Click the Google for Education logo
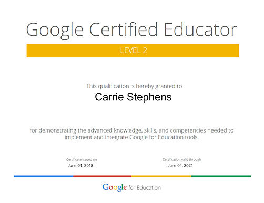 click(131, 188)
